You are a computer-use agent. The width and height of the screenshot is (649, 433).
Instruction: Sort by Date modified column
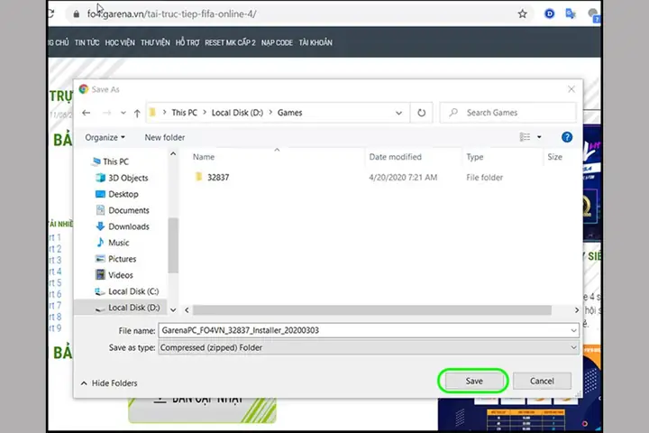point(396,157)
